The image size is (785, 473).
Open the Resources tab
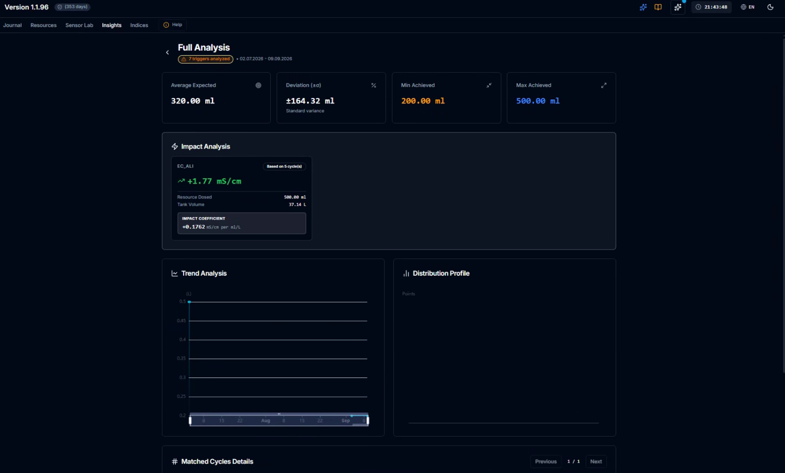(43, 25)
